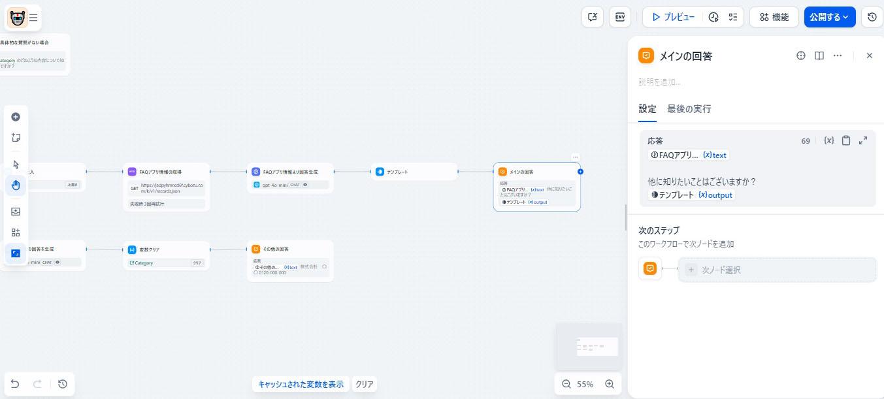Click the 次ノード選択 field
This screenshot has width=884, height=399.
click(777, 270)
